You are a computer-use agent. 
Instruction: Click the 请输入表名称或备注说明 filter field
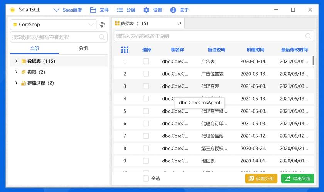214,36
